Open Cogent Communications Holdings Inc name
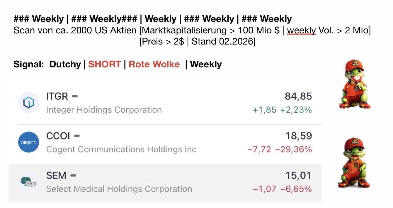Screen dimensions: 393x208 tap(121, 149)
